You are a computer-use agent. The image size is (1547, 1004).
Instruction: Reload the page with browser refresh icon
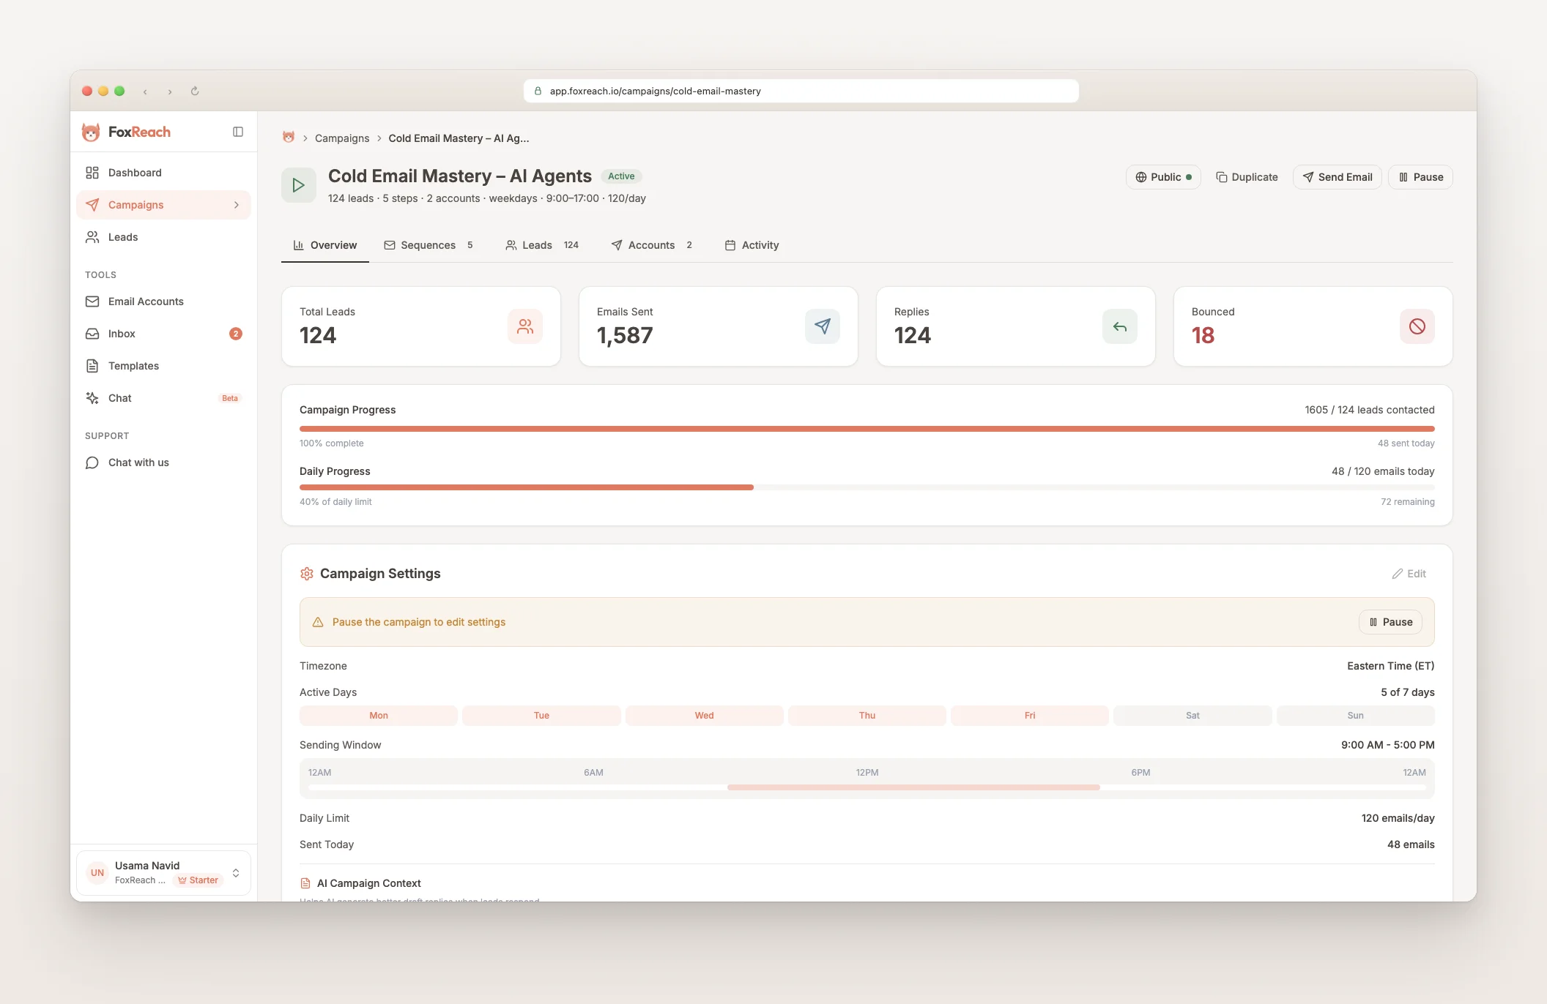tap(195, 91)
